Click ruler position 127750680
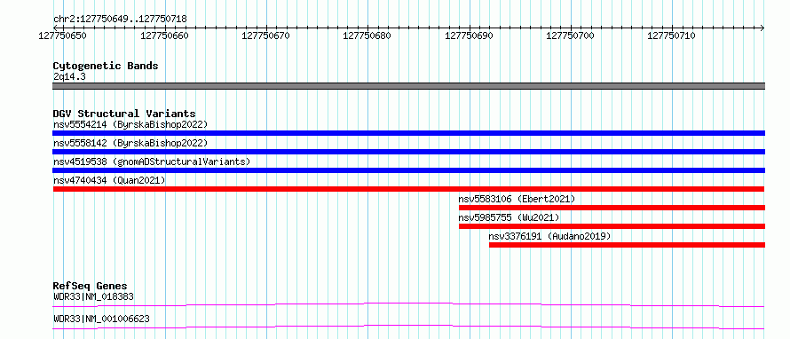Viewport: 790px width, 339px height. coord(367,35)
